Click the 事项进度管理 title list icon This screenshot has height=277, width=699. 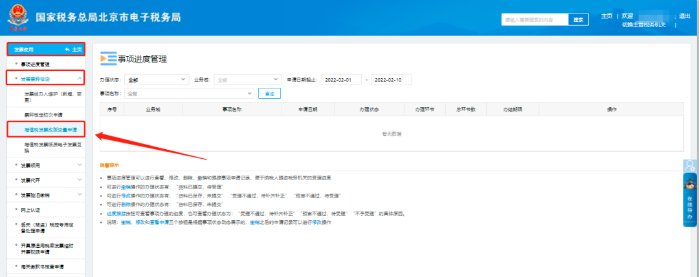(x=107, y=59)
